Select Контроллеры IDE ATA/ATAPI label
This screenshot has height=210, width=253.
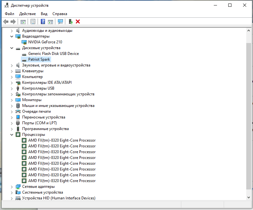pos(47,83)
